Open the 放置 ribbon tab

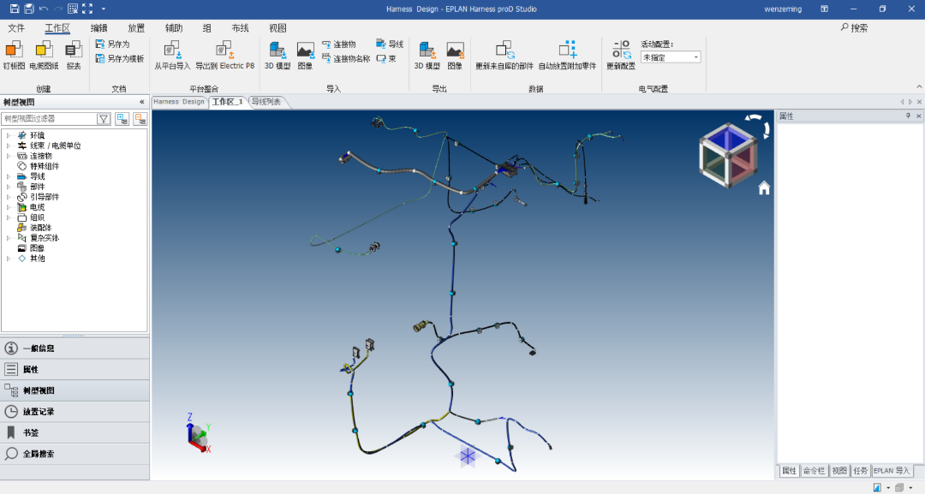pos(136,27)
